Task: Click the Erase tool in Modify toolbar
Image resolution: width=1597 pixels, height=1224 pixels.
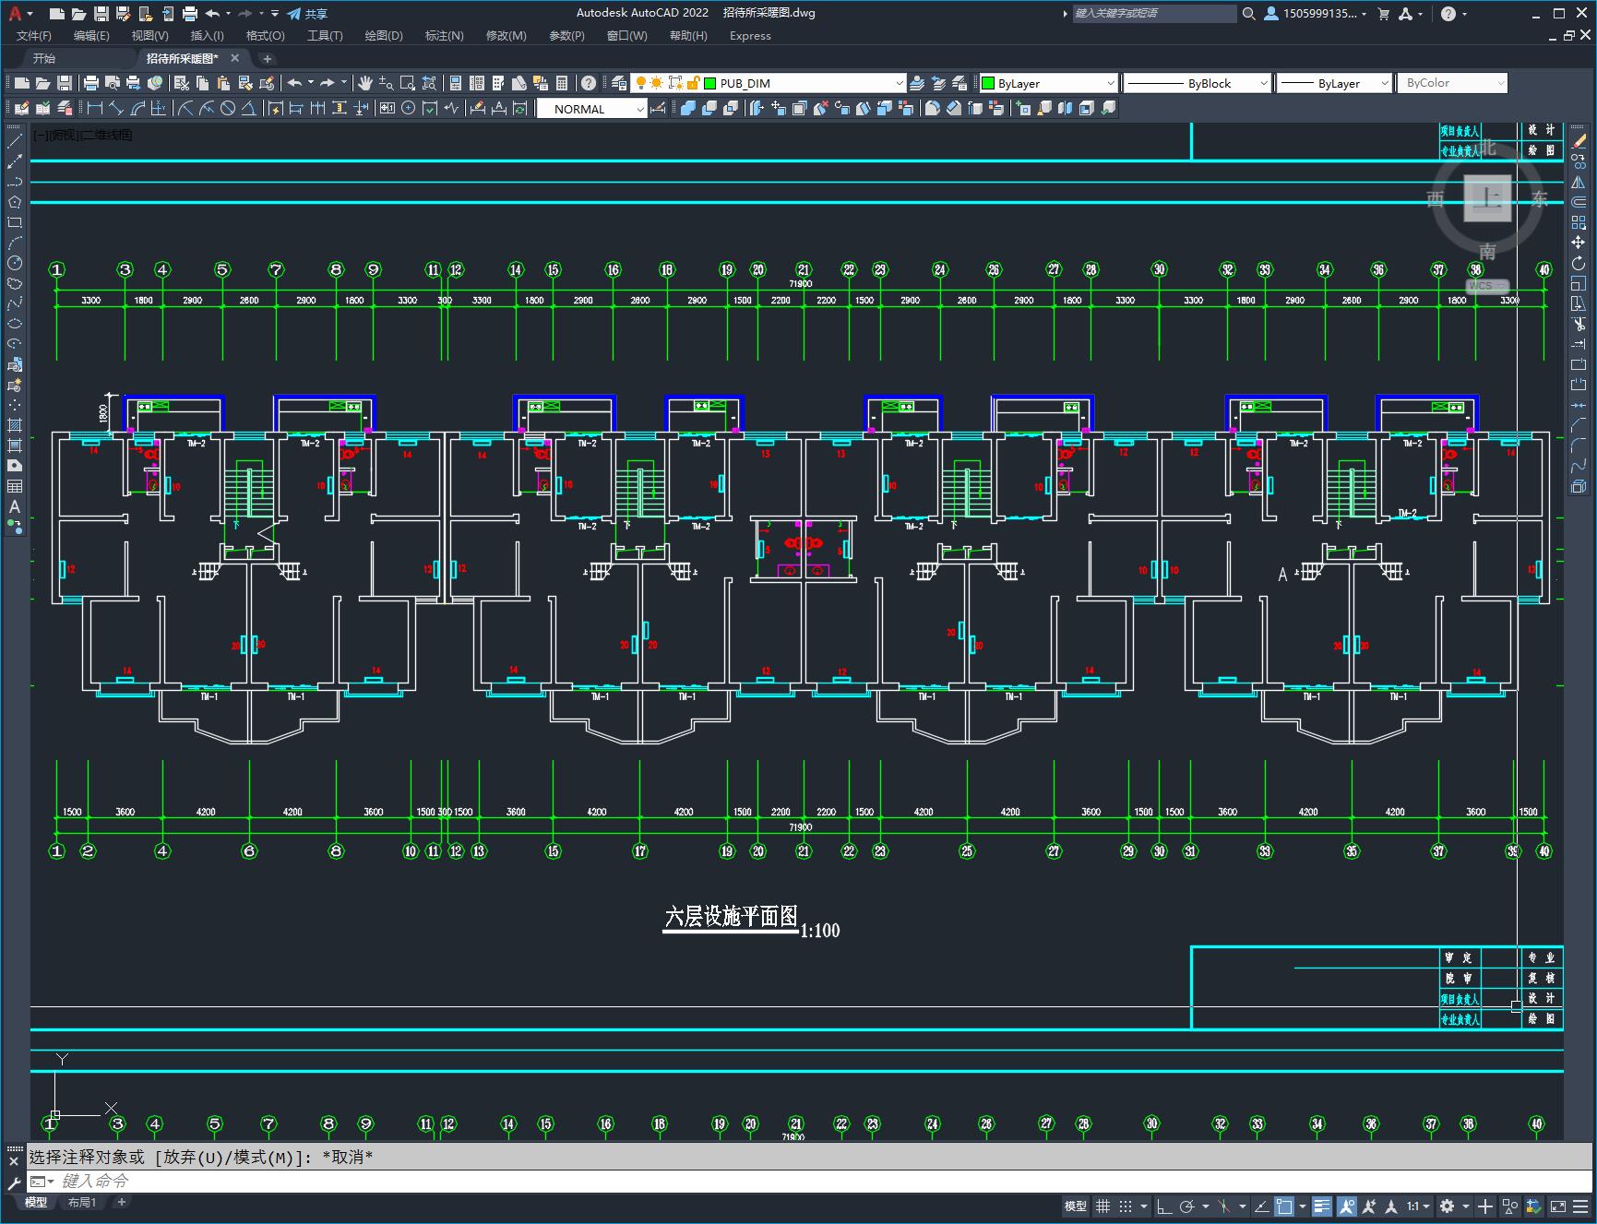Action: (1579, 141)
